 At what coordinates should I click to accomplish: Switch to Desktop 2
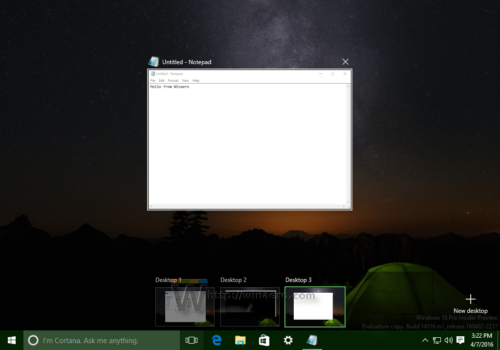pos(250,307)
